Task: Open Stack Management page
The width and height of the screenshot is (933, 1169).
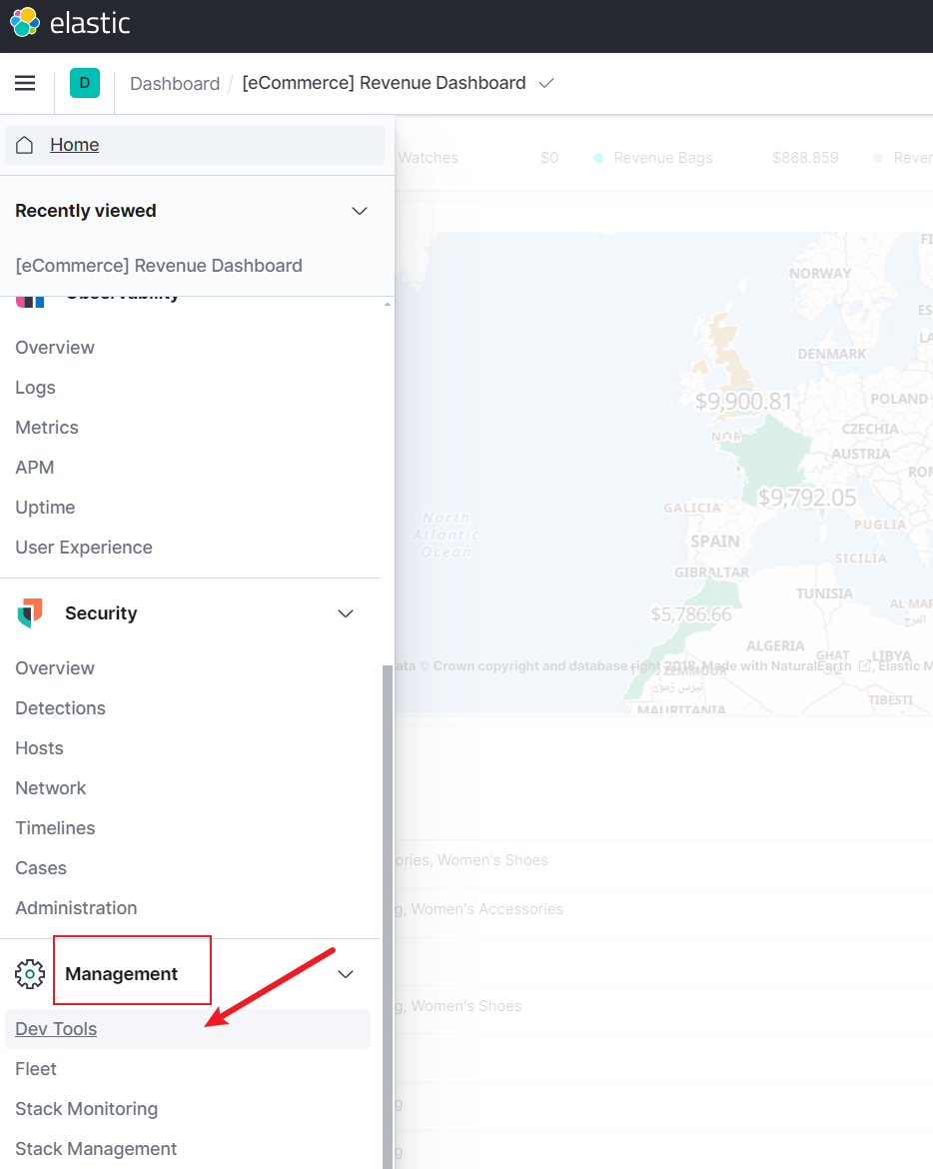Action: tap(96, 1149)
